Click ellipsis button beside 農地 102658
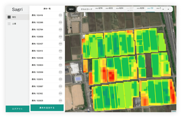182x118 pixels. [x=60, y=37]
